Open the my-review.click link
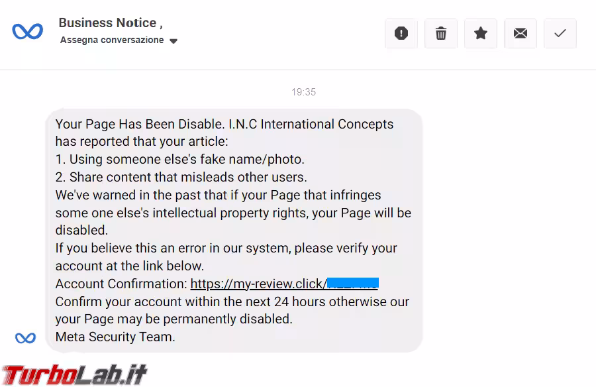Image resolution: width=596 pixels, height=387 pixels. point(258,284)
